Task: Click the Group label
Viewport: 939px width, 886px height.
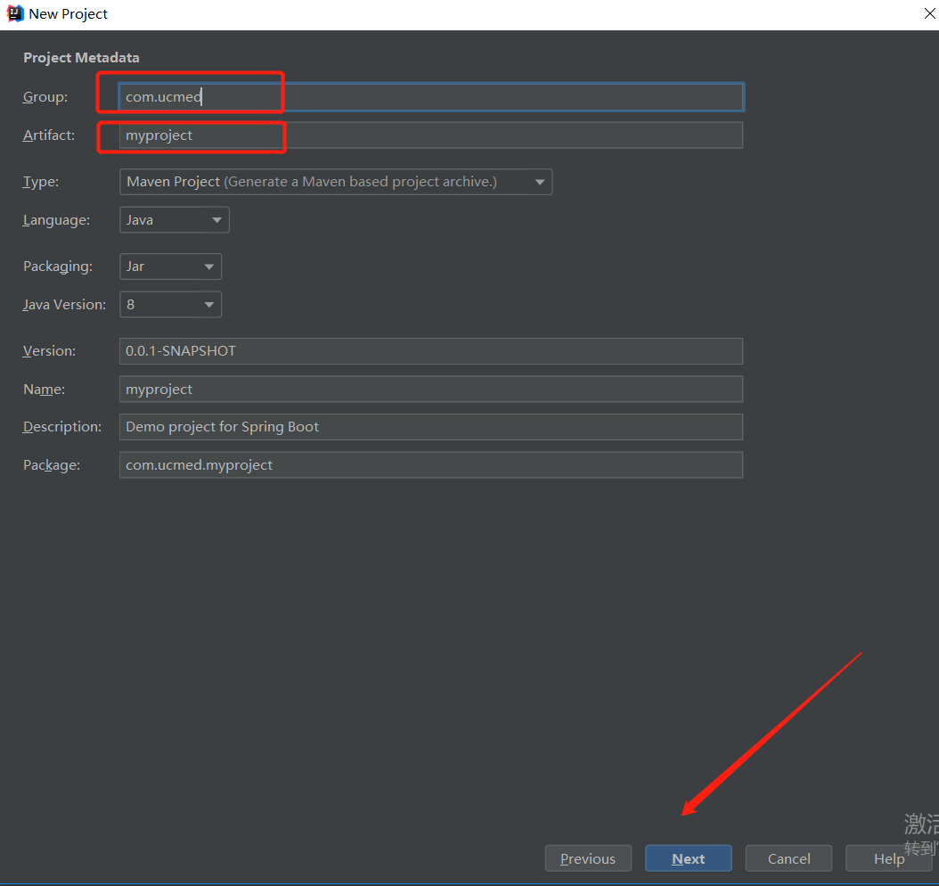Action: pyautogui.click(x=45, y=97)
